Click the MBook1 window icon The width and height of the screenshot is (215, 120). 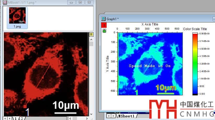pos(5,2)
